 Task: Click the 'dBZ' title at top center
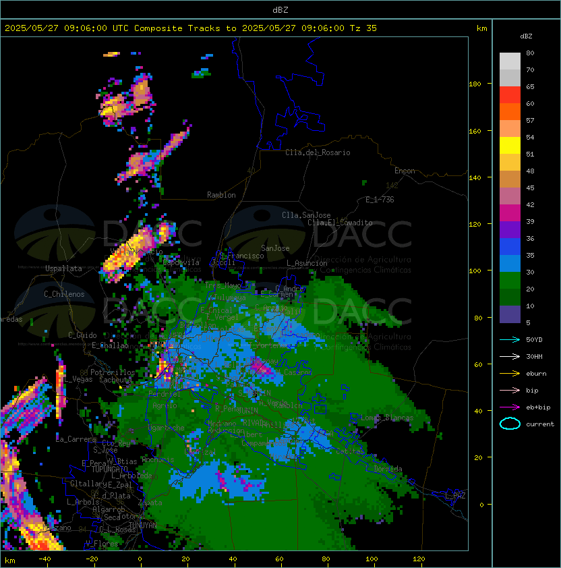coord(280,10)
